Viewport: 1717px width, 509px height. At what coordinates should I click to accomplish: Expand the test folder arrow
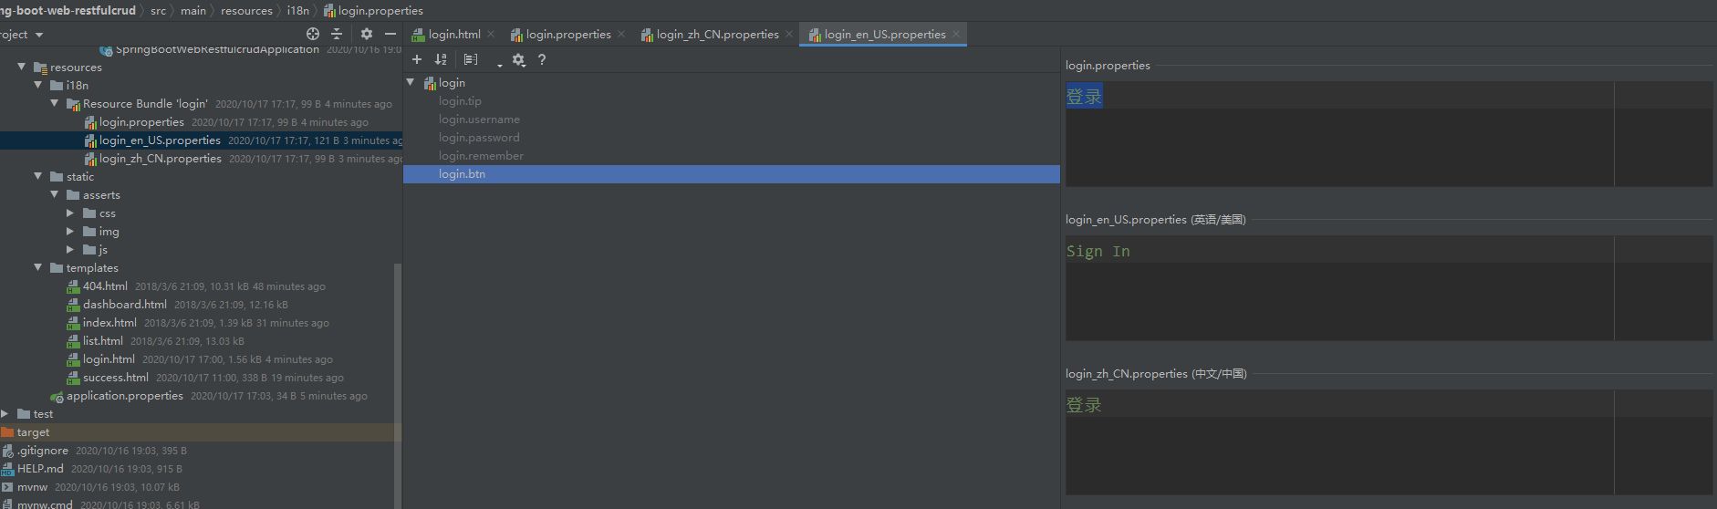point(5,413)
